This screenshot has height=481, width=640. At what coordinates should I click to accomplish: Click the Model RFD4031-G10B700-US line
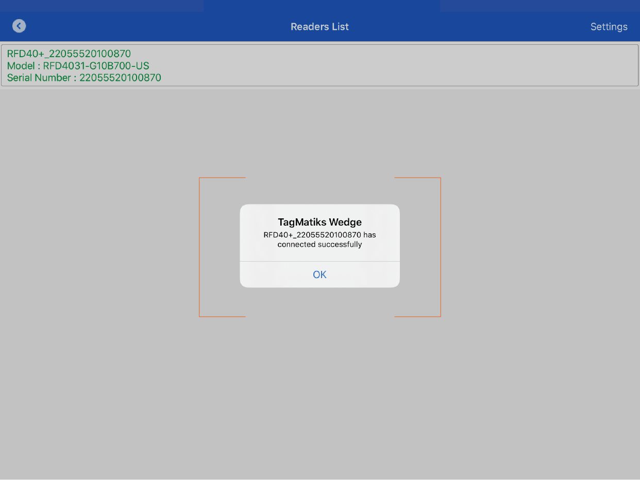pyautogui.click(x=78, y=66)
